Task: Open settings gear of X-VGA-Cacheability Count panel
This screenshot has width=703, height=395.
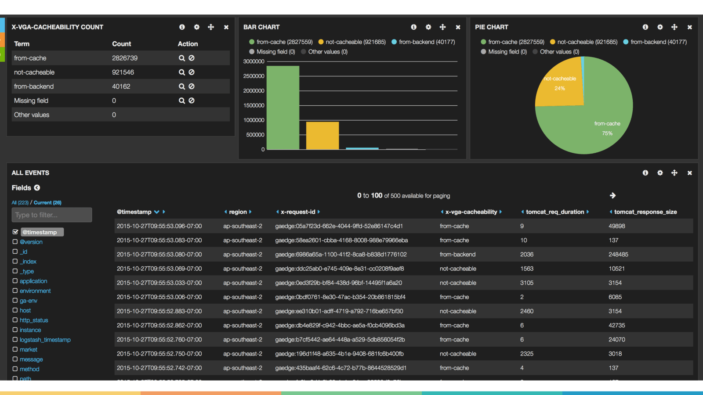Action: pos(196,27)
